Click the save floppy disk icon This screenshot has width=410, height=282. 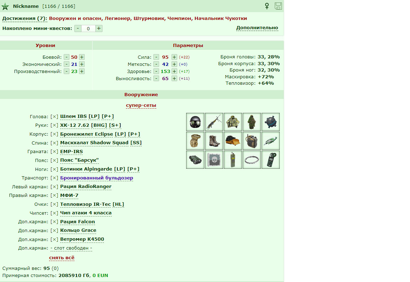278,6
